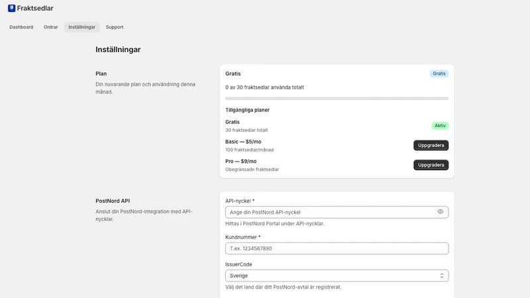The height and width of the screenshot is (298, 530).
Task: Click the "Tillgängliga planer" heading
Action: click(247, 110)
